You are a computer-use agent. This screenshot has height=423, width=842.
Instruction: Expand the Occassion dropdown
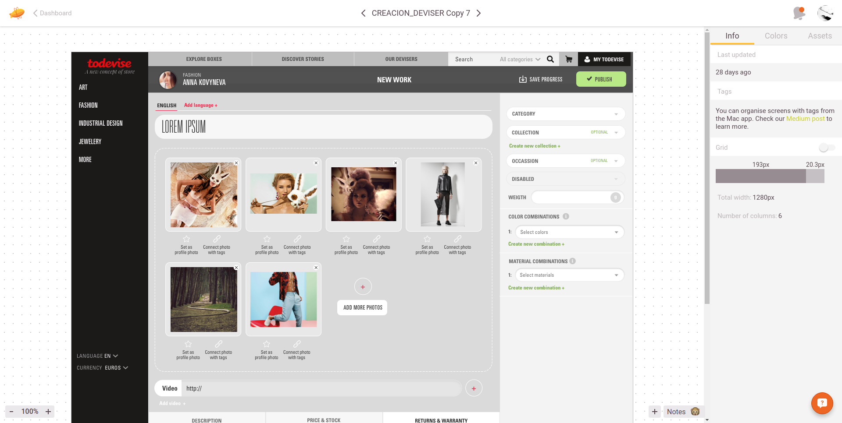566,161
